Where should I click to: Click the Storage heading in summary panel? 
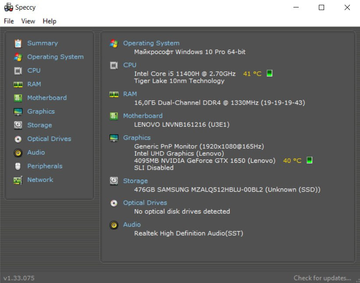coord(135,181)
